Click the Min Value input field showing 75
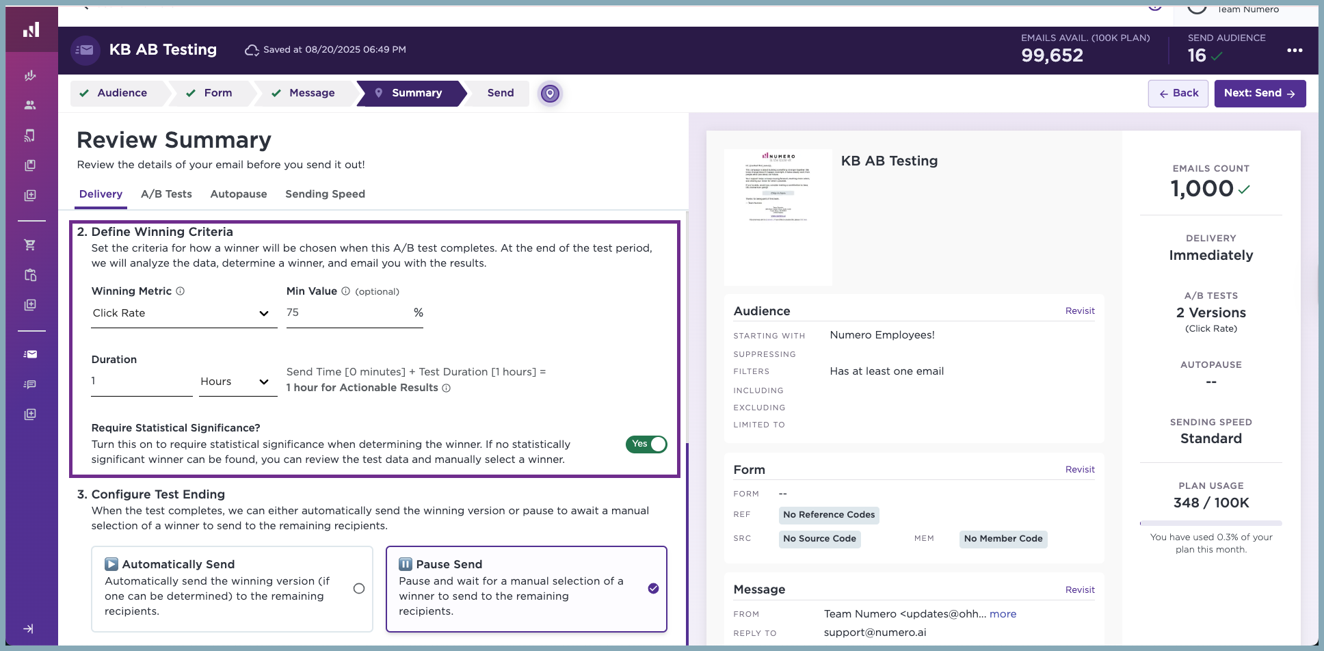The image size is (1324, 651). coord(355,313)
